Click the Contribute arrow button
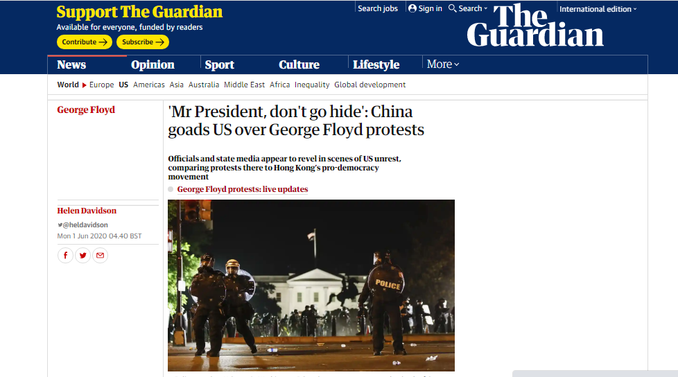This screenshot has height=377, width=678. coord(85,42)
